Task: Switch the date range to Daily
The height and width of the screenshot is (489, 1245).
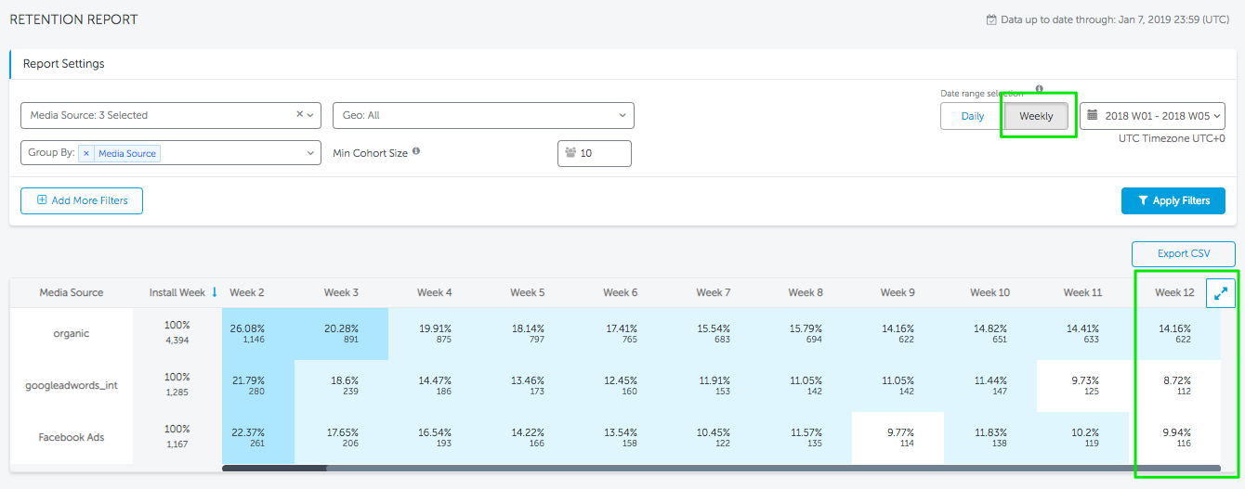Action: [x=972, y=116]
